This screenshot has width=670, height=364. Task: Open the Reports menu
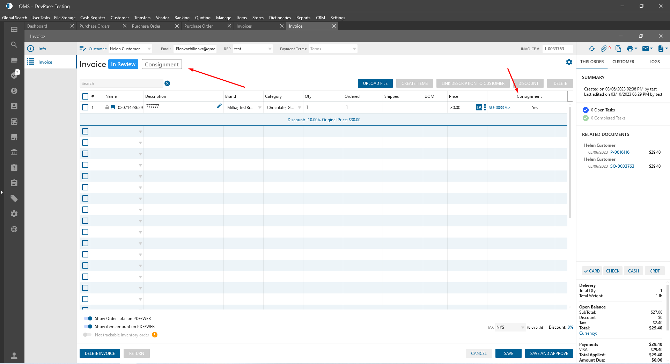coord(303,18)
